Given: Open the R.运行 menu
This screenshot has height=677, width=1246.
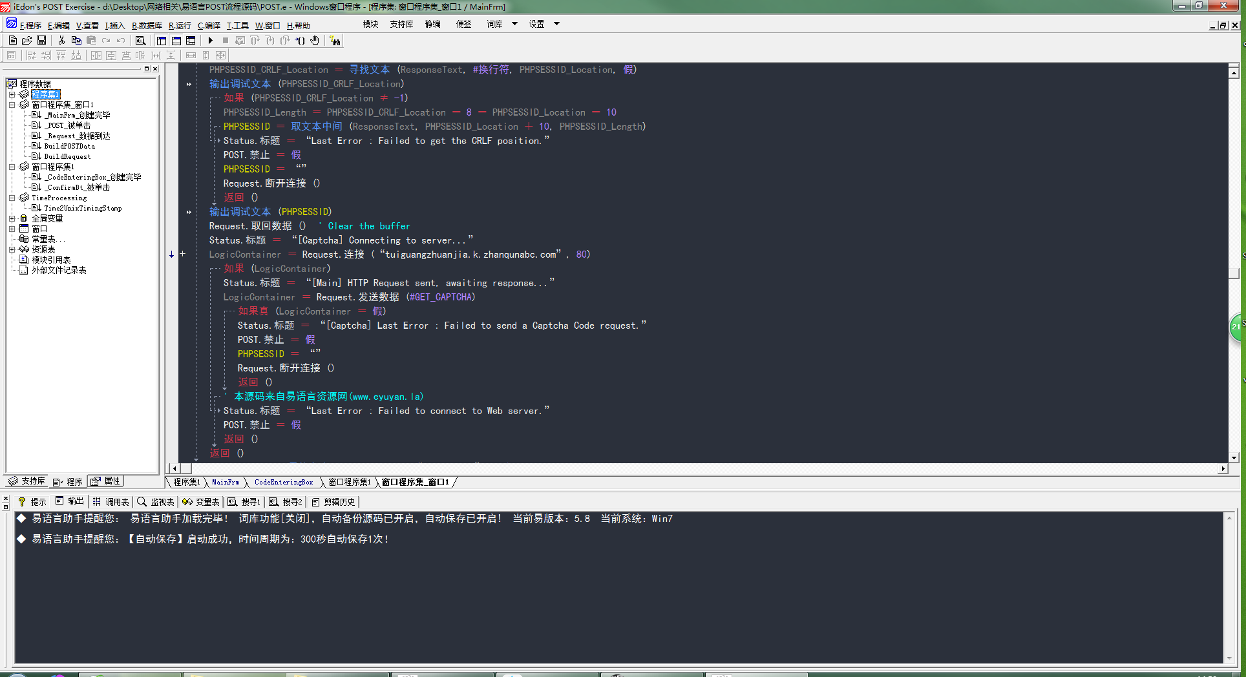Looking at the screenshot, I should coord(180,25).
